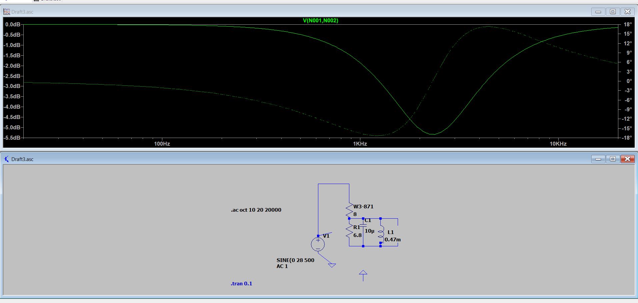This screenshot has height=303, width=638.
Task: Click the R1 name label
Action: (x=357, y=227)
